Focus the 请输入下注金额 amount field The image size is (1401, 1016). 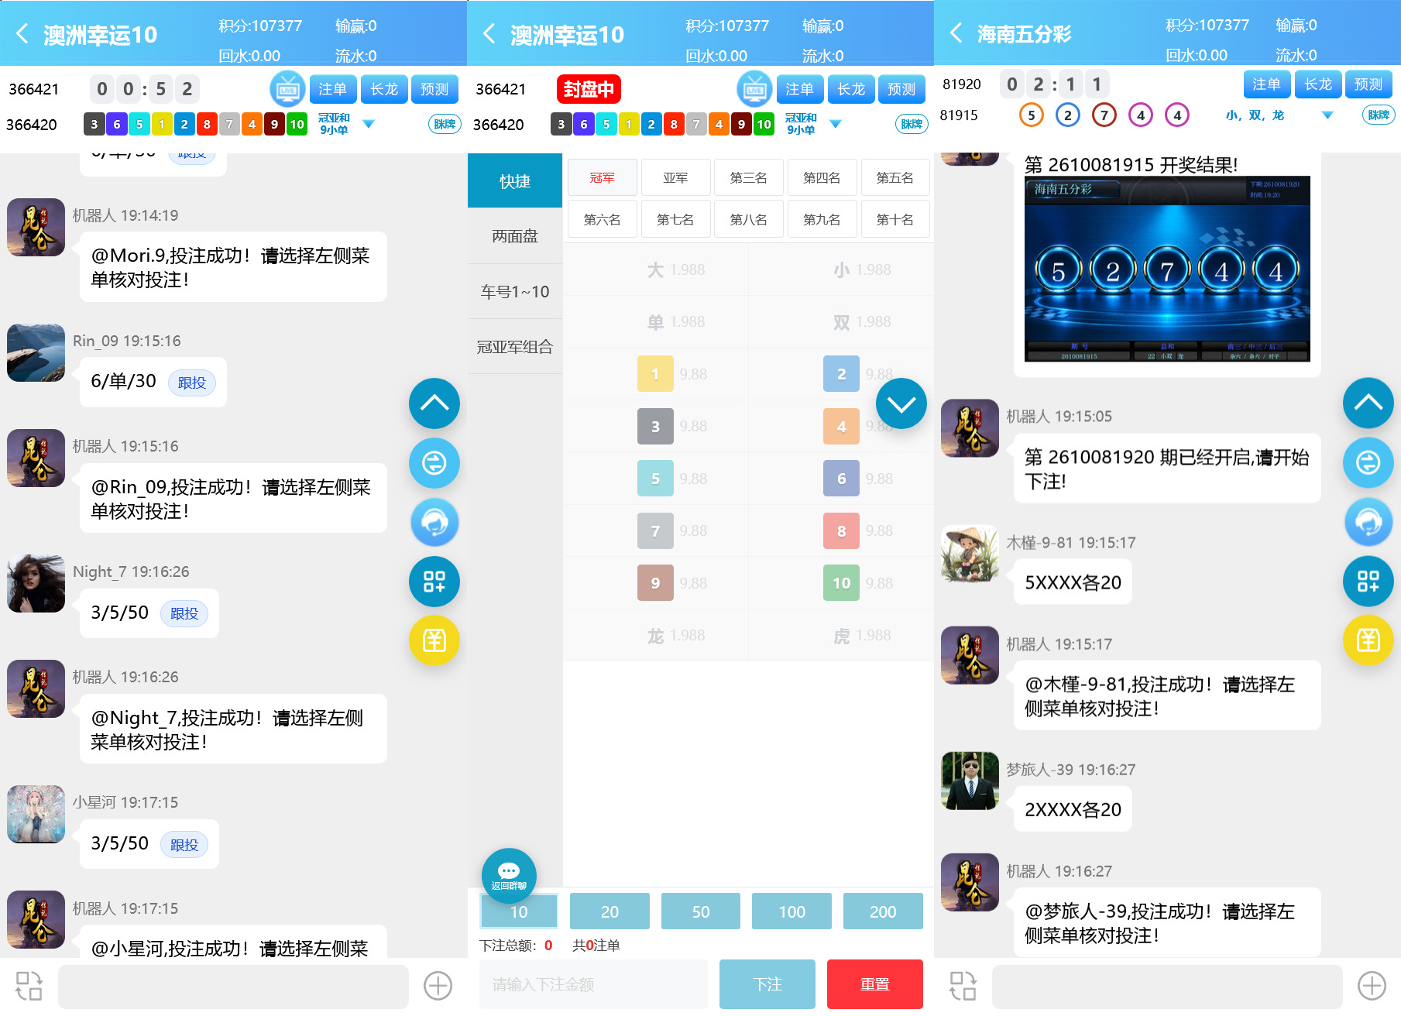point(593,984)
